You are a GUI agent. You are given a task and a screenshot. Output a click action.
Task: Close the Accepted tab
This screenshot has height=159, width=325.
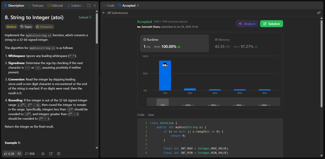click(x=138, y=5)
